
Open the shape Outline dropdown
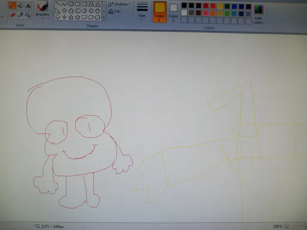pyautogui.click(x=119, y=4)
